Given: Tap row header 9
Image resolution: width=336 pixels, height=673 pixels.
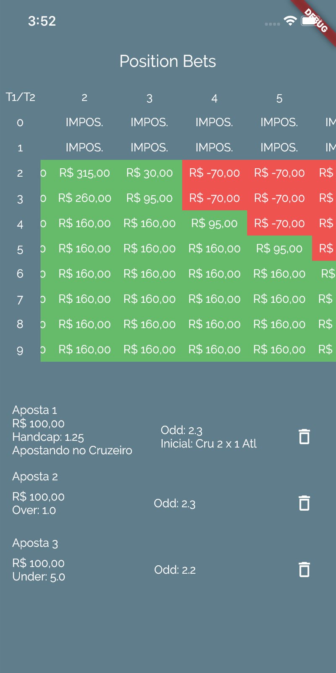Looking at the screenshot, I should point(20,350).
